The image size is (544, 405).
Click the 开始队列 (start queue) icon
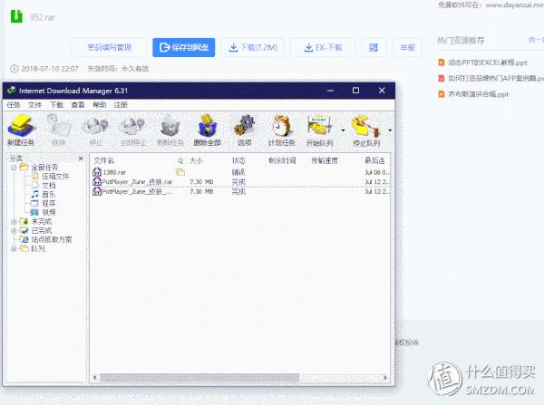pyautogui.click(x=319, y=130)
